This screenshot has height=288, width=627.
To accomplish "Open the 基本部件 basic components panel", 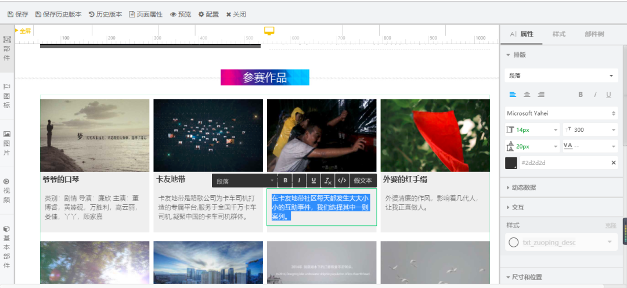I will click(7, 247).
